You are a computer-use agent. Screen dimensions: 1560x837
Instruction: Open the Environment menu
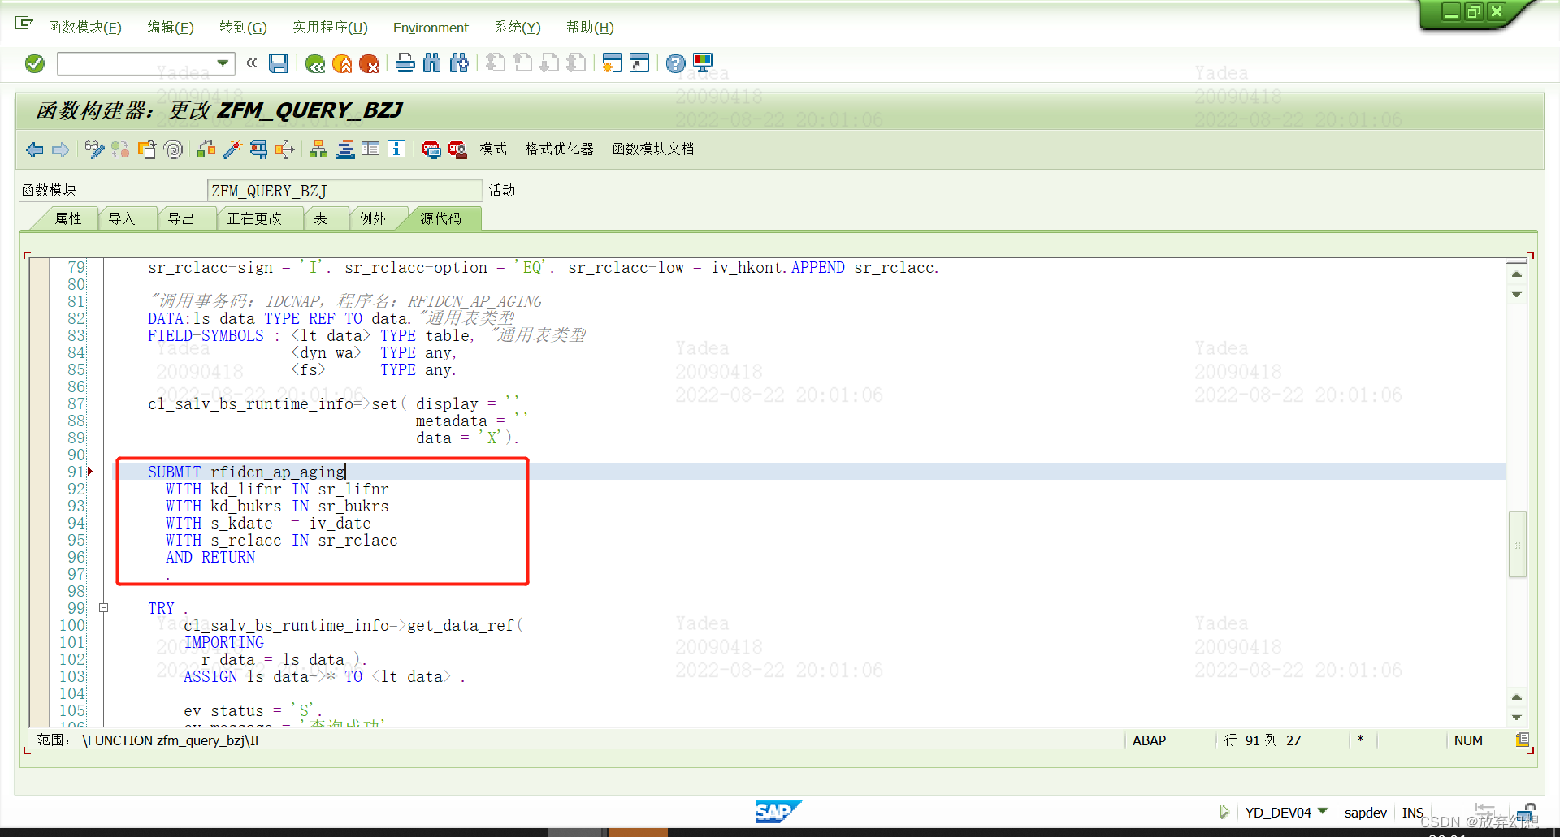point(431,28)
